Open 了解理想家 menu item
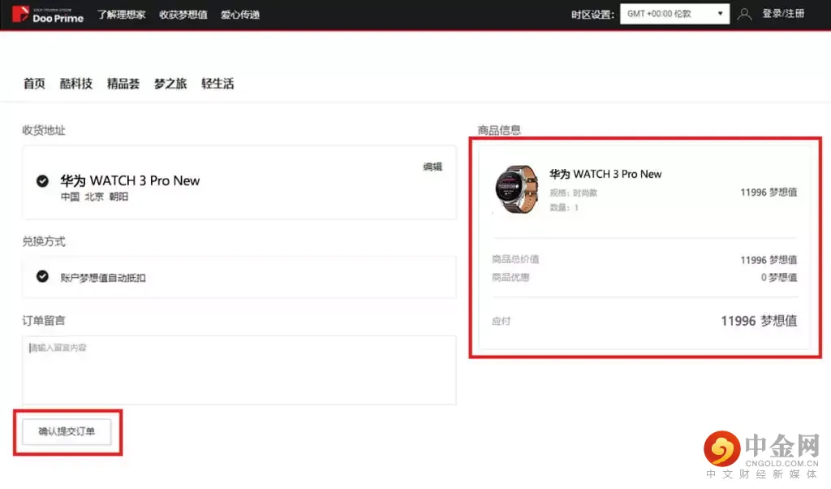This screenshot has height=489, width=831. (122, 15)
